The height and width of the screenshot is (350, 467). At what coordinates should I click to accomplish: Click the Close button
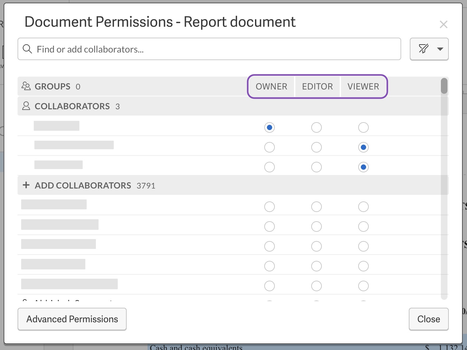tap(429, 319)
